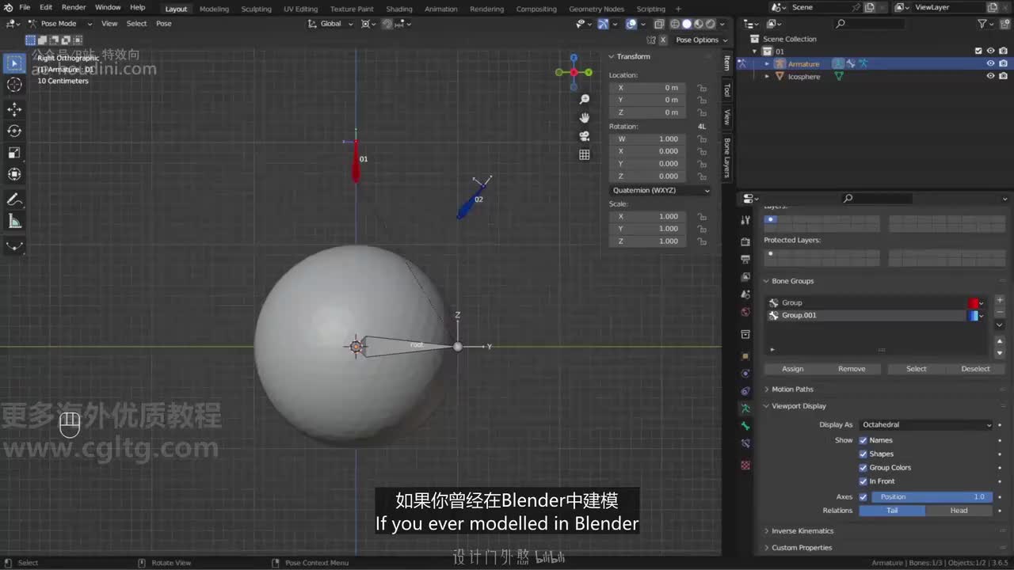Open the Render properties tab icon
This screenshot has width=1014, height=570.
pyautogui.click(x=745, y=241)
